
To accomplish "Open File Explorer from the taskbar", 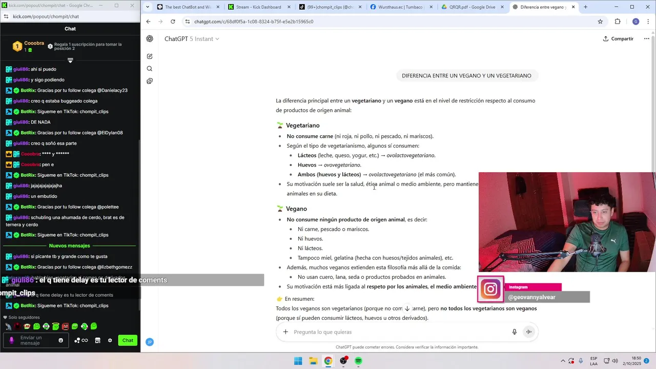I will 313,361.
